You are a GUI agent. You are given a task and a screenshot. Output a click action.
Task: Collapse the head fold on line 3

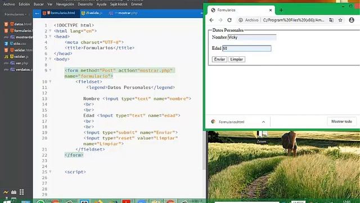click(50, 36)
